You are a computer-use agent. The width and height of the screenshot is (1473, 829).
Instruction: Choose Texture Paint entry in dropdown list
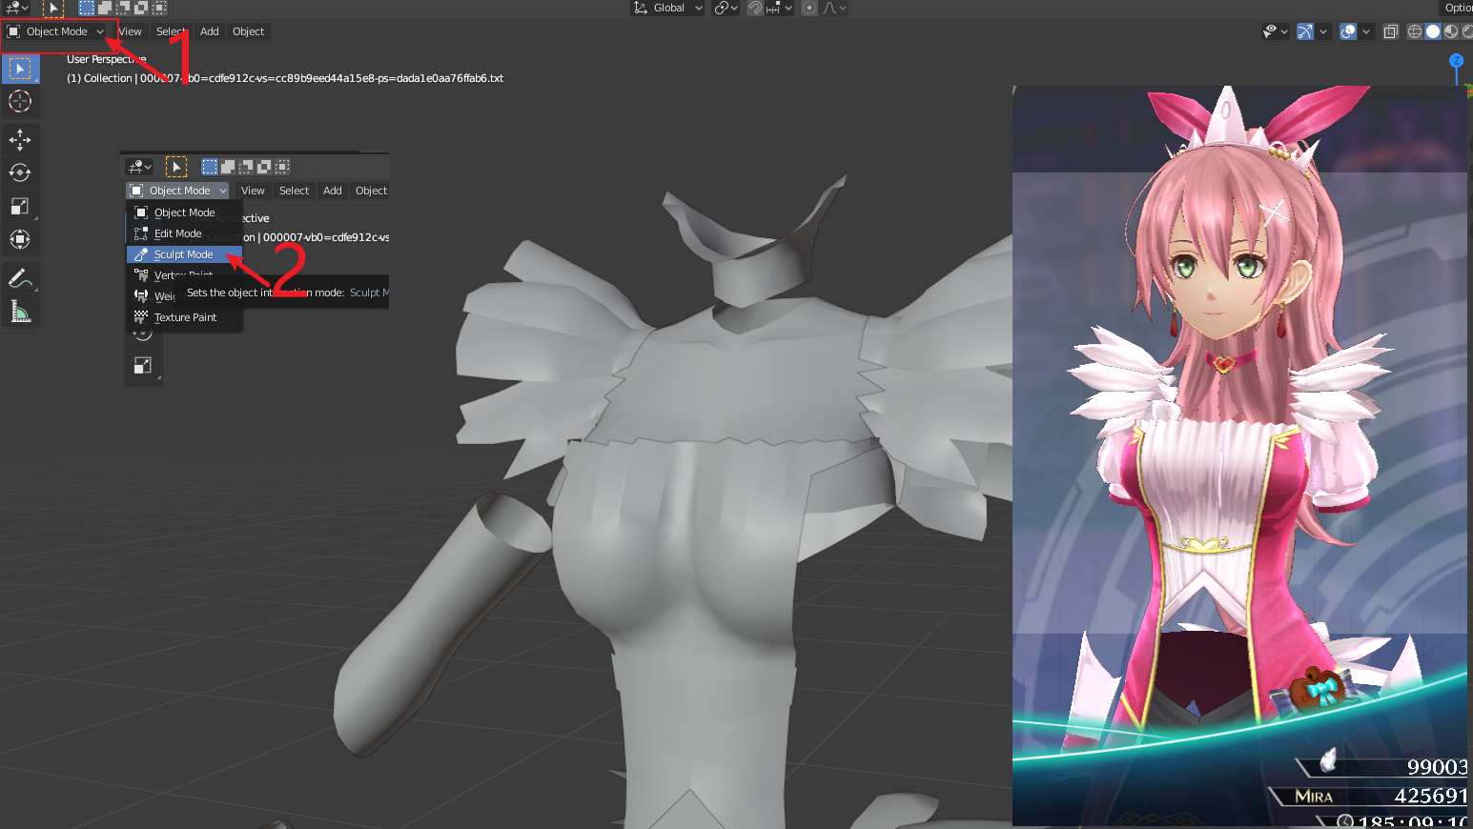pyautogui.click(x=184, y=317)
